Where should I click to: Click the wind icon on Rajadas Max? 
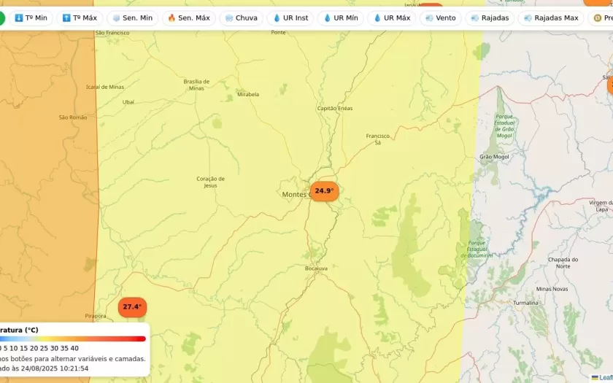coord(528,18)
